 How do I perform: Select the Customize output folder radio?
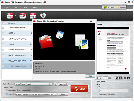point(7,94)
